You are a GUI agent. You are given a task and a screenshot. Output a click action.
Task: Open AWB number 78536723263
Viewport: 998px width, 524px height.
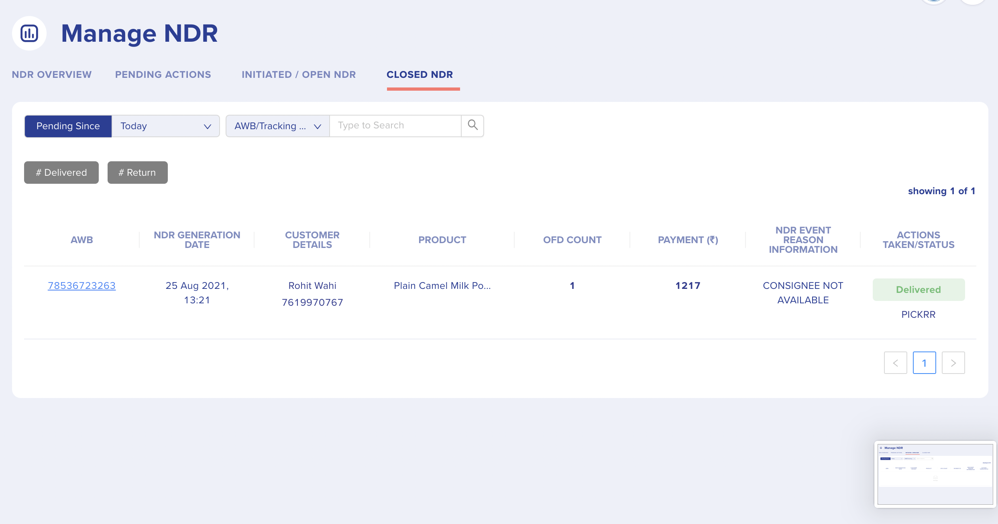pyautogui.click(x=81, y=286)
